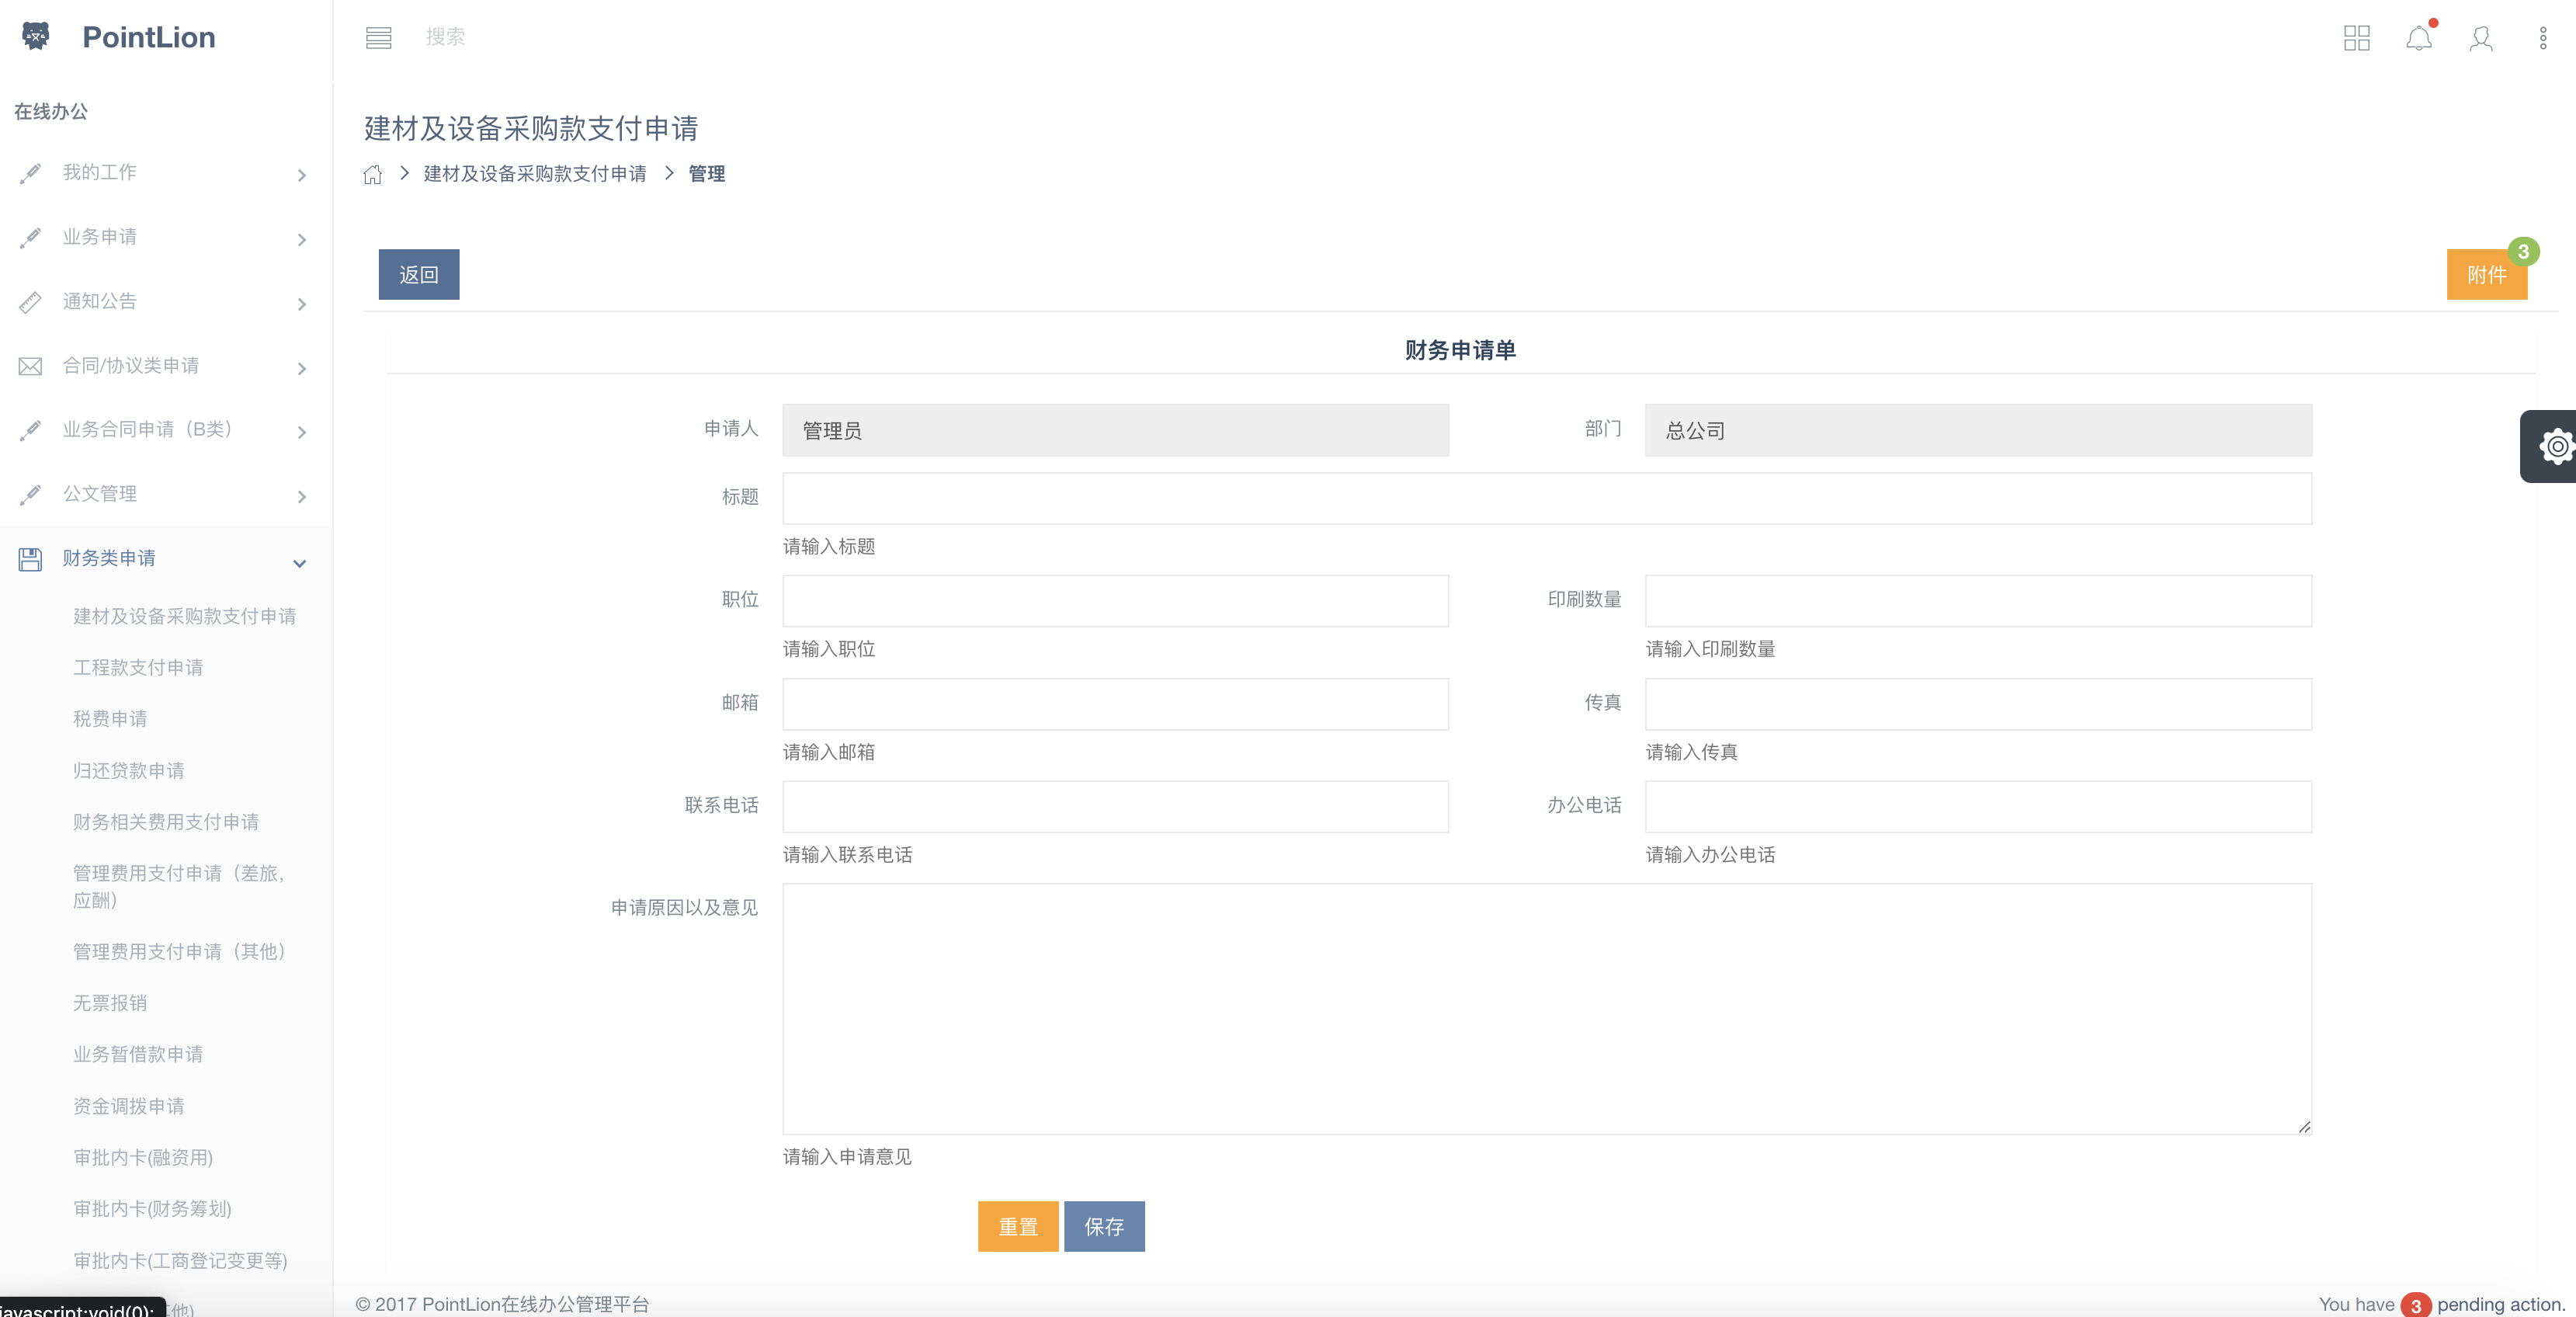Screen dimensions: 2576x1317
Task: Collapse 财务类申请 menu chevron
Action: click(299, 563)
